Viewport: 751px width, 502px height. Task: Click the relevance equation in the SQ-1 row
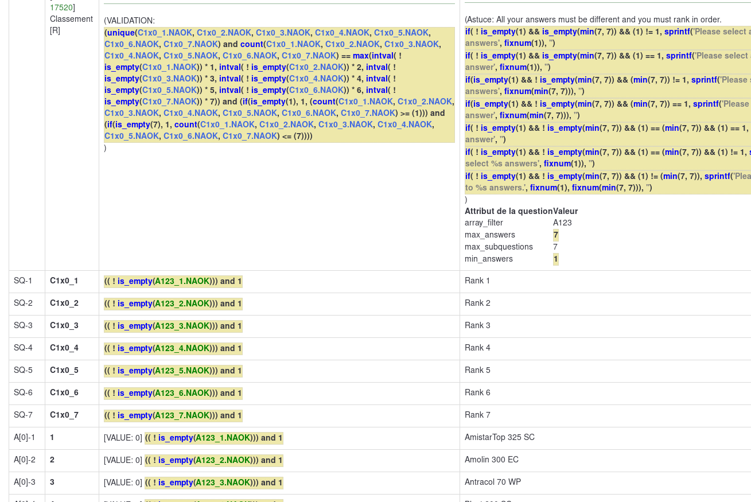click(173, 281)
